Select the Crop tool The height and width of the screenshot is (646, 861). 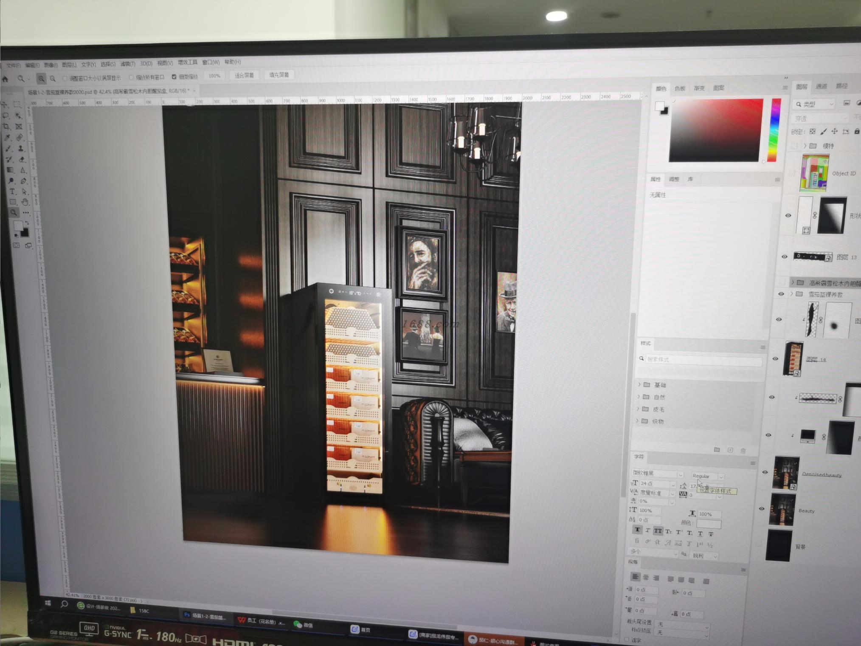(6, 127)
